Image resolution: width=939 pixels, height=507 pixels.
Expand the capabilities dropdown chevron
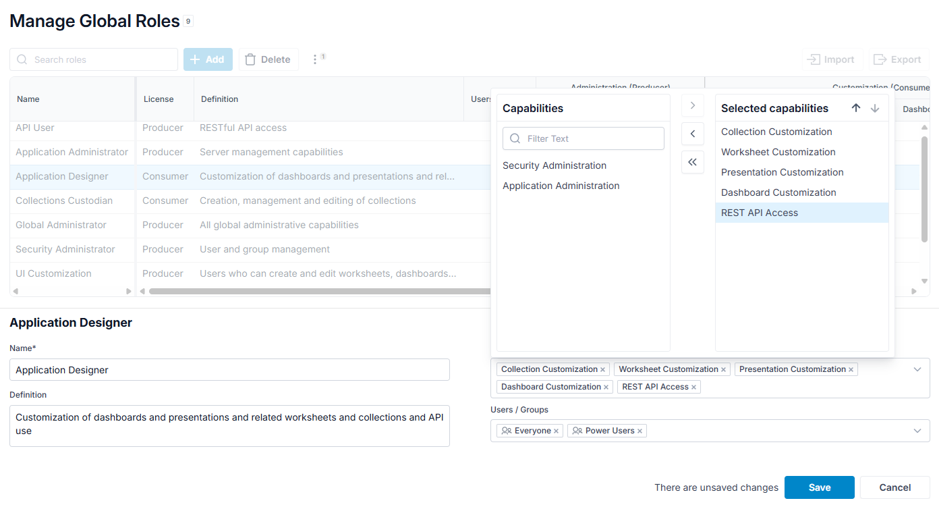coord(917,369)
